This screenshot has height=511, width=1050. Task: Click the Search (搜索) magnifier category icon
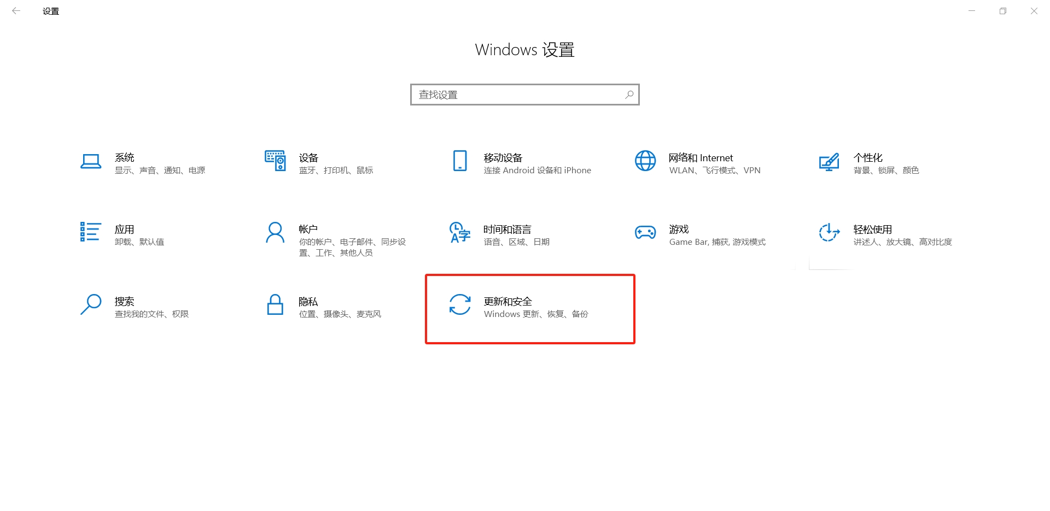click(x=91, y=304)
